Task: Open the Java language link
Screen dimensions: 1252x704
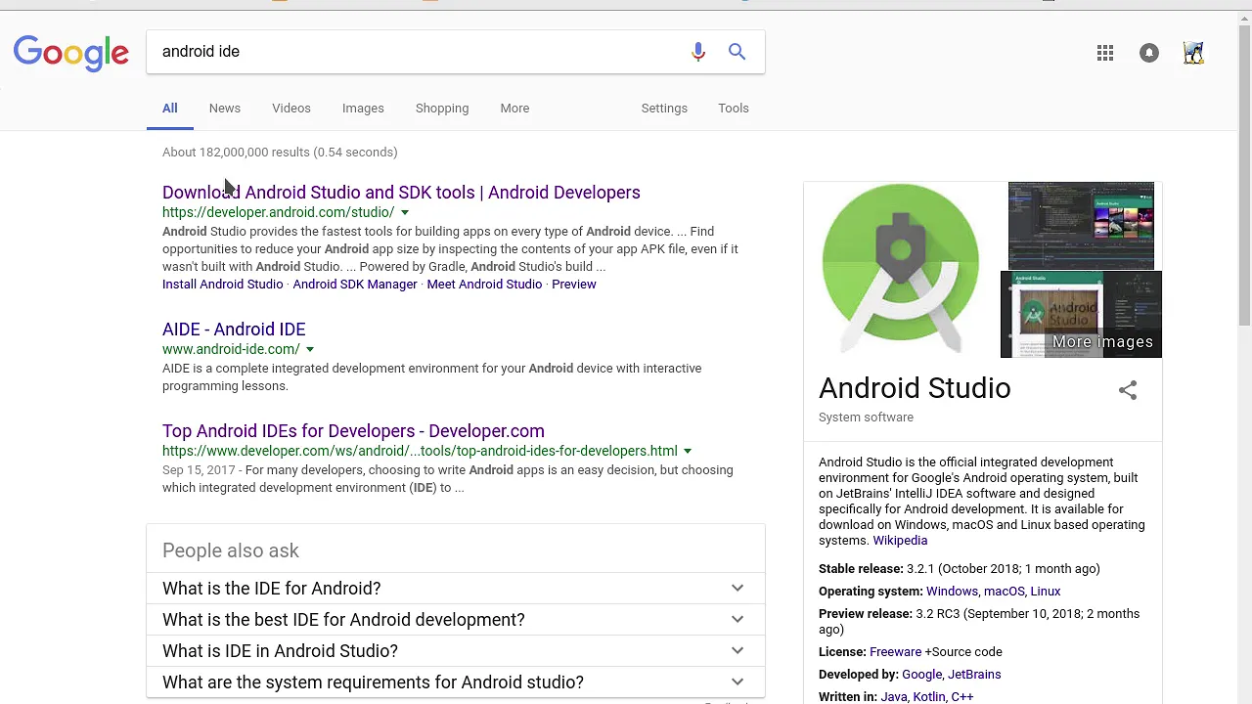Action: click(893, 696)
